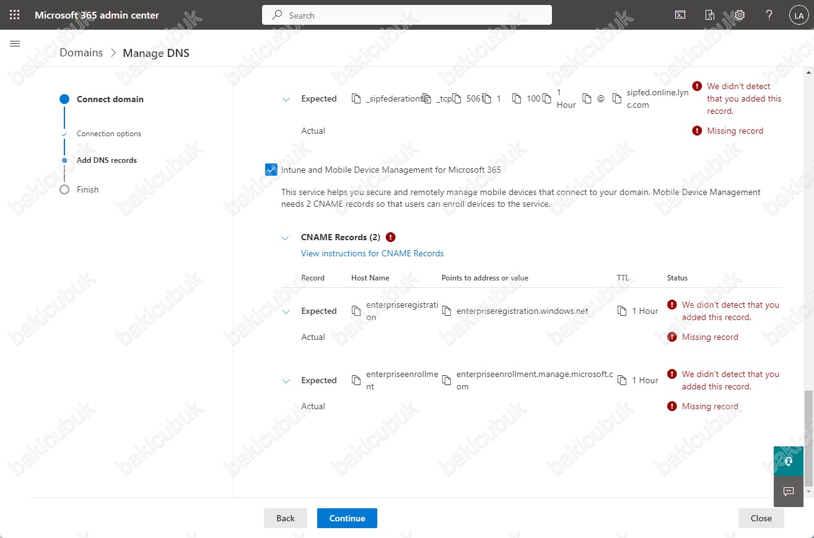Click the Close button
The height and width of the screenshot is (538, 814).
[761, 518]
